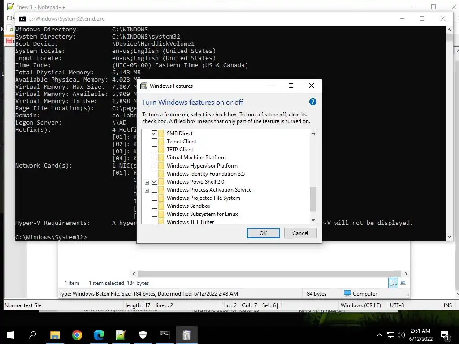Click the Notepad++ title bar icon
Image resolution: width=459 pixels, height=344 pixels.
[x=11, y=6]
